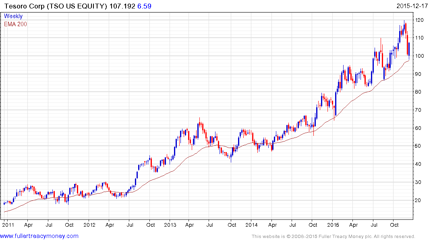The height and width of the screenshot is (242, 433).
Task: Click the 107.192 last price value
Action: (x=122, y=6)
